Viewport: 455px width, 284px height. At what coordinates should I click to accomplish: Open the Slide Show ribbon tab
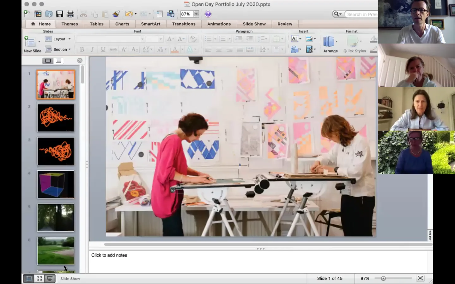point(254,24)
